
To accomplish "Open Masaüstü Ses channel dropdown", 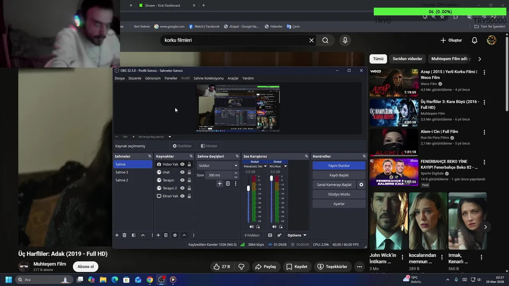I will [265, 166].
